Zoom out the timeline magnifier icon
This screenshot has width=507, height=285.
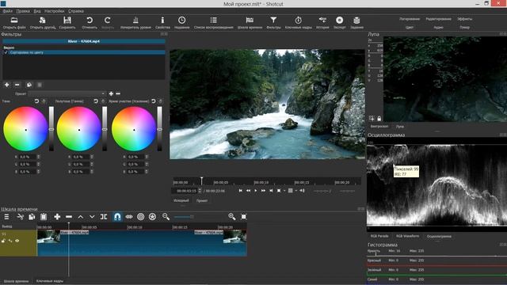[x=166, y=216]
